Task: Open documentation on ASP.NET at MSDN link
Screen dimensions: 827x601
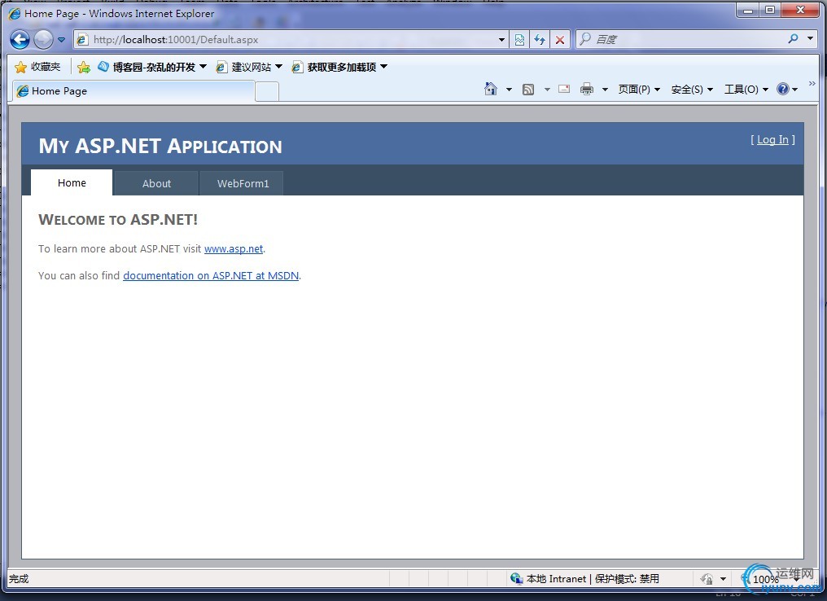Action: coord(211,275)
